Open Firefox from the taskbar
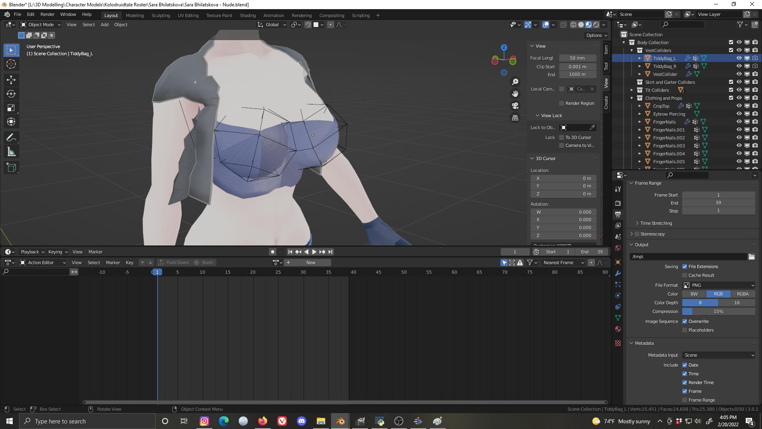This screenshot has height=429, width=762. [263, 421]
